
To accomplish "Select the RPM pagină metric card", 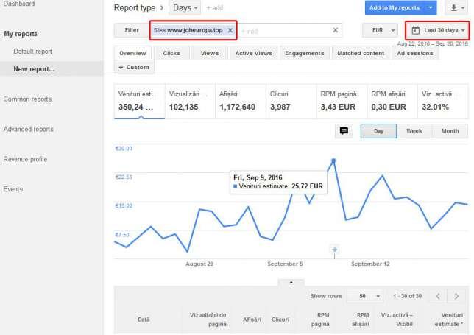I will pyautogui.click(x=342, y=102).
